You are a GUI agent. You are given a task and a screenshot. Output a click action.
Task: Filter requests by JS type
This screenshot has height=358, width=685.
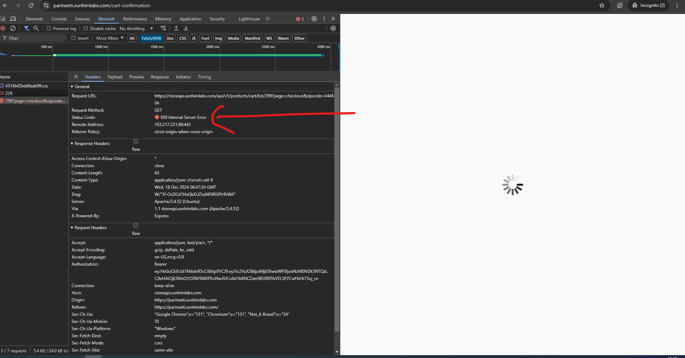pos(193,38)
